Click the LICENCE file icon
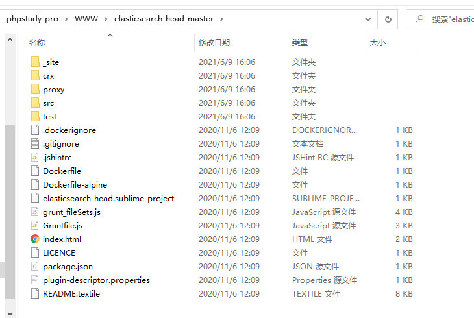 point(35,252)
